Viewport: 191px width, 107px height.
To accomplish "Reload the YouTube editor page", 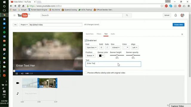I will click(19, 6).
